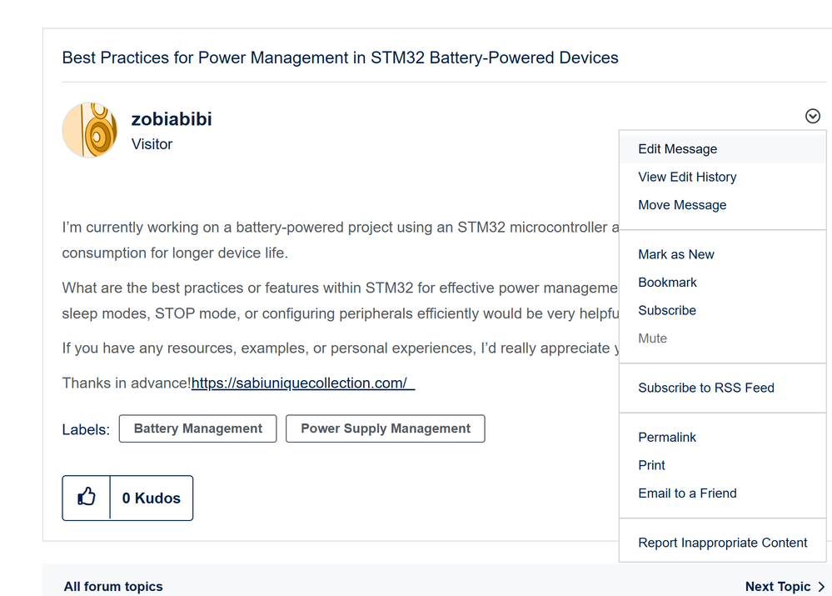The width and height of the screenshot is (832, 596).
Task: Mark the post as New
Action: tap(675, 254)
